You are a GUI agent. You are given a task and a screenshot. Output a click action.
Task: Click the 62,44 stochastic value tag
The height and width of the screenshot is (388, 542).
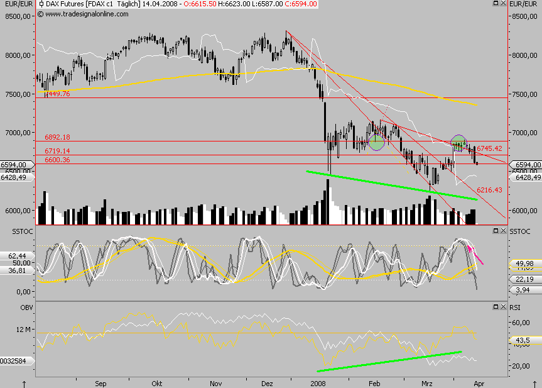tap(18, 256)
